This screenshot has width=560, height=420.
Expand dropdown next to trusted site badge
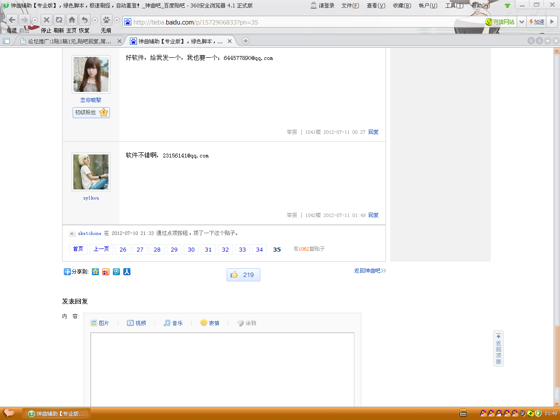point(521,22)
